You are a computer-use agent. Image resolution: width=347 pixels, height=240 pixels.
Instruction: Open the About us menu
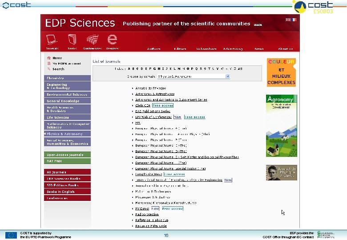click(285, 49)
